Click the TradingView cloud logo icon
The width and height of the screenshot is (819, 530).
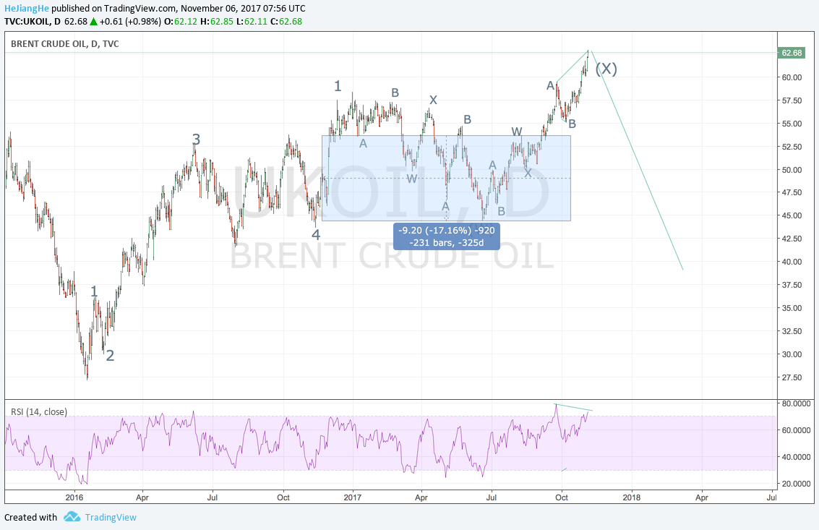coord(72,517)
